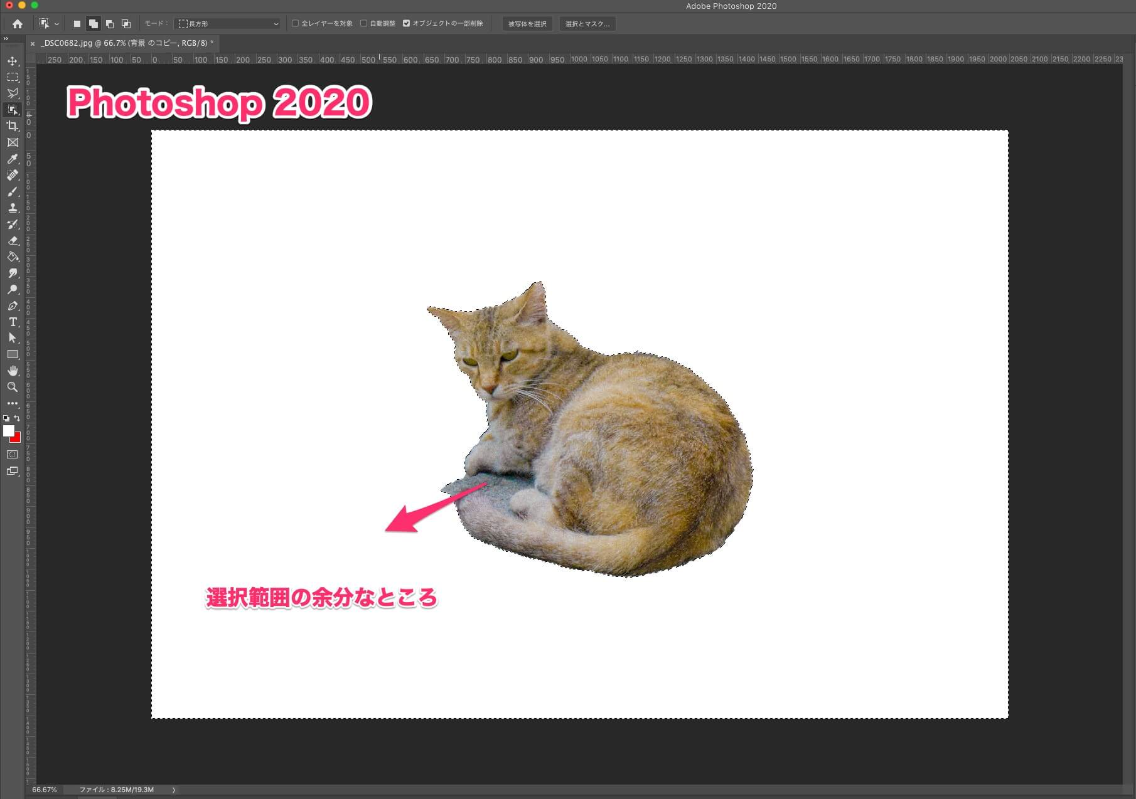
Task: Uncheck オブジェクトの一部削除 checkbox
Action: pos(407,24)
